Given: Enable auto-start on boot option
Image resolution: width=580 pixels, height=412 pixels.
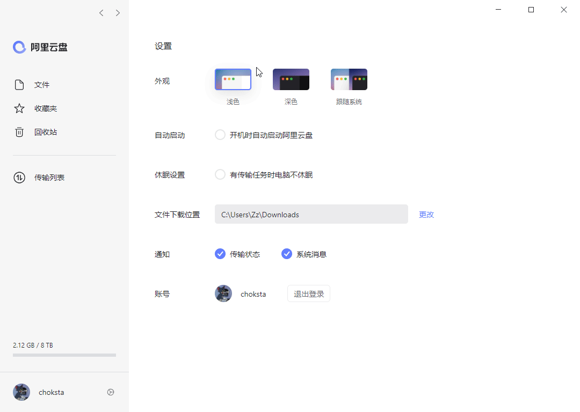Looking at the screenshot, I should coord(220,135).
